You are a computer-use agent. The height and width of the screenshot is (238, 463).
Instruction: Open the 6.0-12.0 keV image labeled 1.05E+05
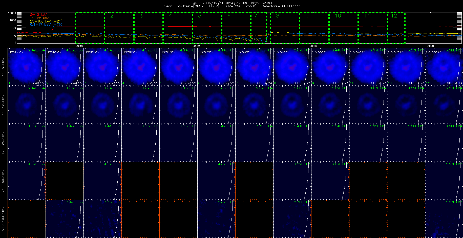pos(65,105)
